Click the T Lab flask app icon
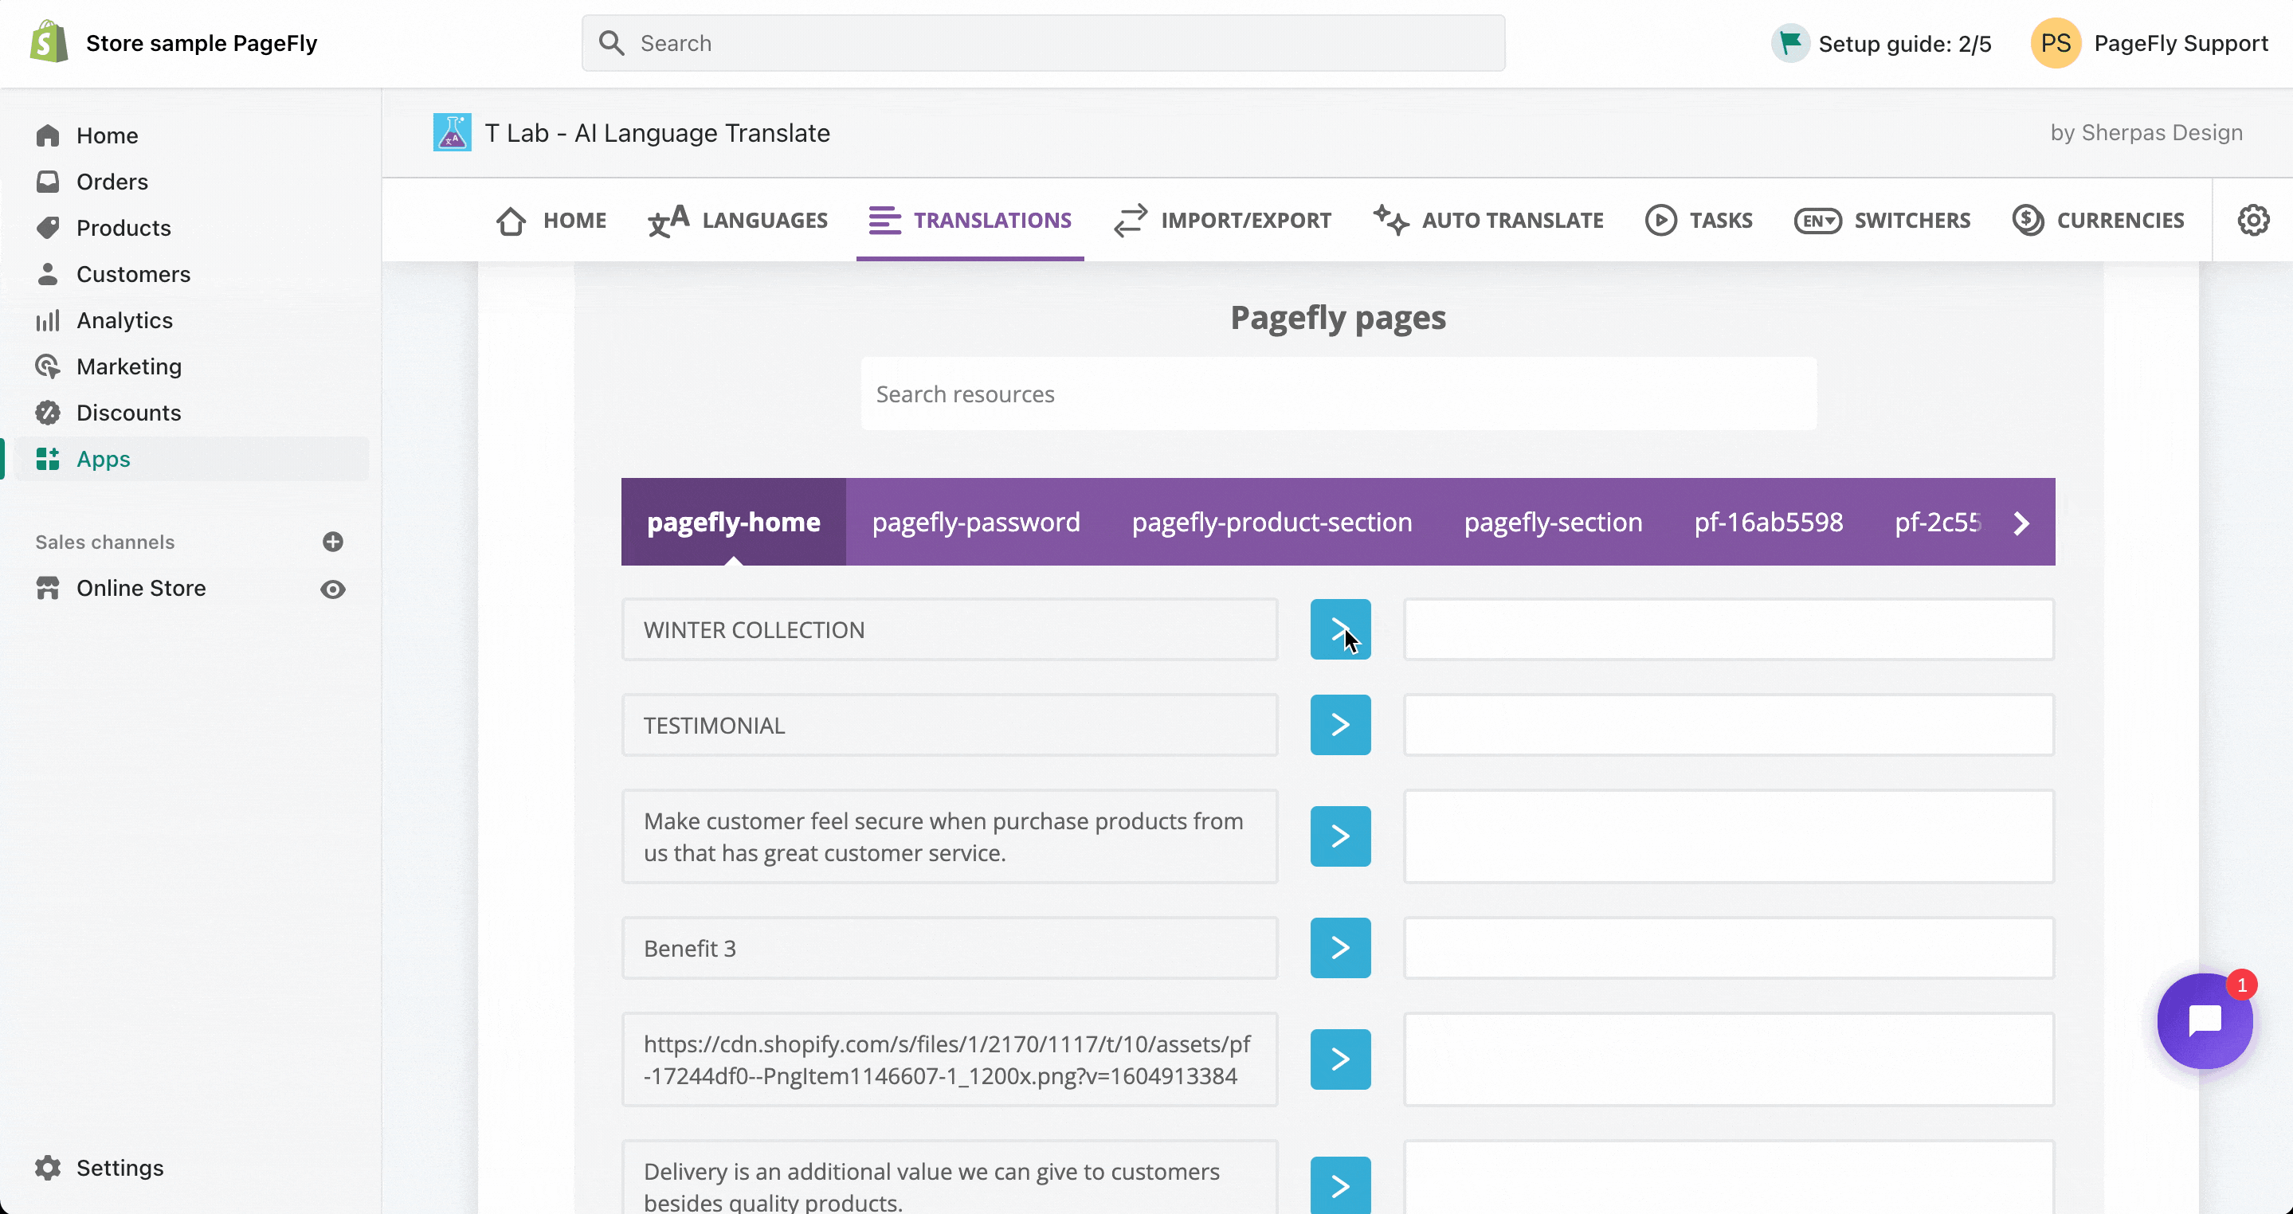The image size is (2293, 1214). click(x=453, y=132)
